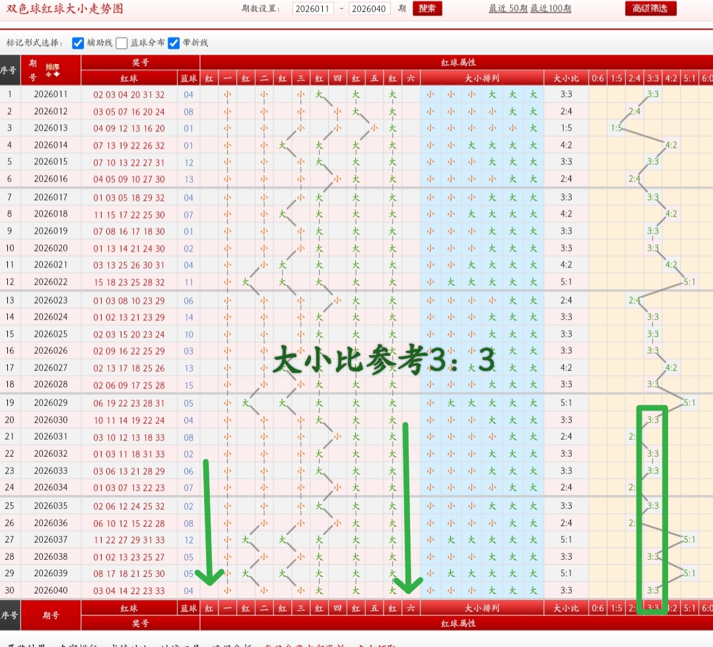Click blue ball number 04 of period 2026040
Image resolution: width=713 pixels, height=647 pixels.
click(188, 591)
